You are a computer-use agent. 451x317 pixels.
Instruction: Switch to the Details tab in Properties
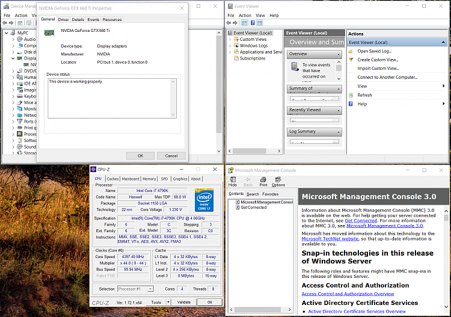coord(78,20)
